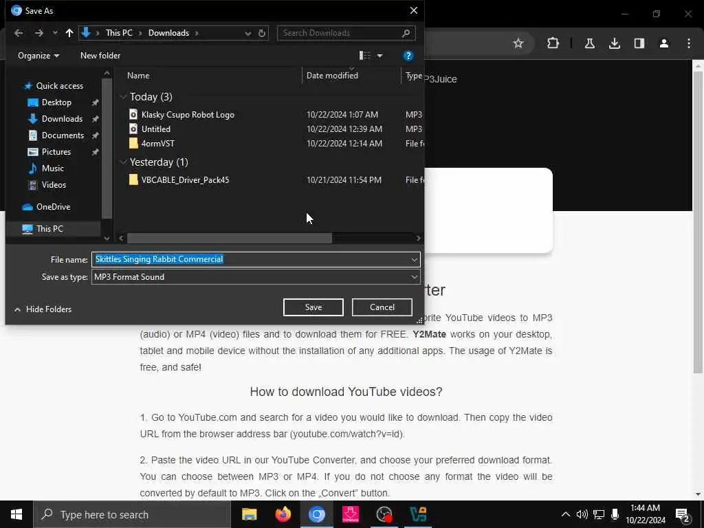Create a New folder
This screenshot has height=528, width=704.
coord(100,56)
